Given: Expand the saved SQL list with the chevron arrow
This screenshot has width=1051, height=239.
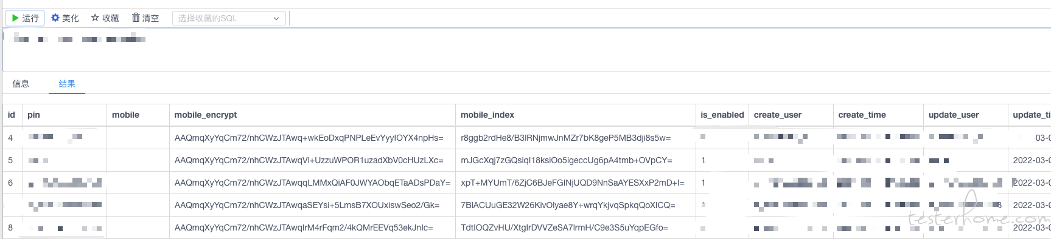Looking at the screenshot, I should [276, 19].
